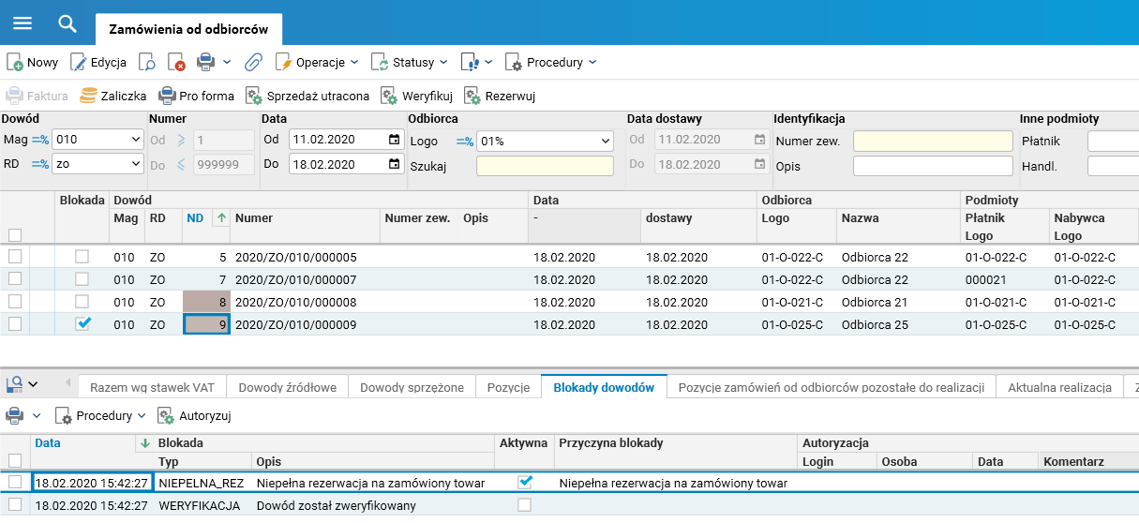Switch to Blokady dowodów tab
The height and width of the screenshot is (523, 1139).
(x=604, y=387)
